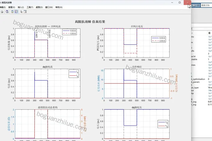Click the 并网电流 plot legend box

69,32
